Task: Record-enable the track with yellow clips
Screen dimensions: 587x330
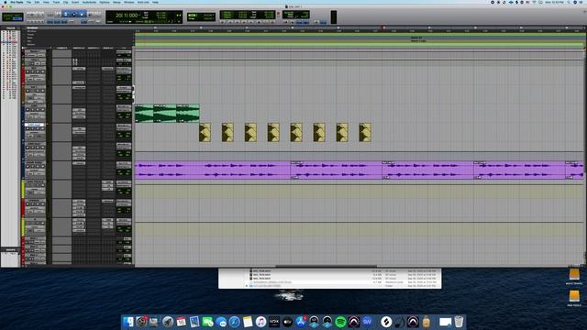Action: (28, 128)
